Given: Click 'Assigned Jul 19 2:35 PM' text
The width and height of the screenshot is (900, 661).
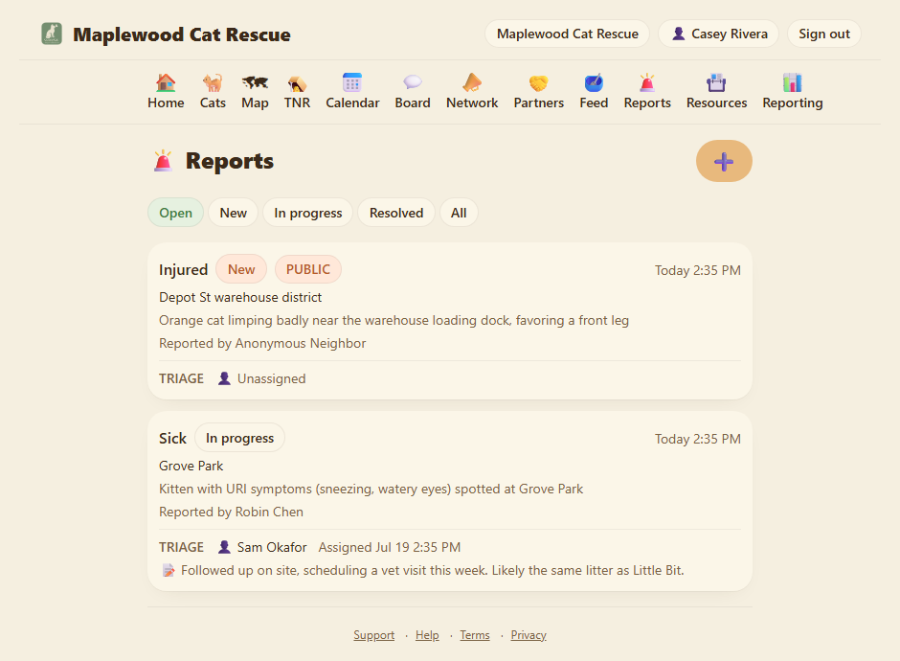Looking at the screenshot, I should point(390,547).
